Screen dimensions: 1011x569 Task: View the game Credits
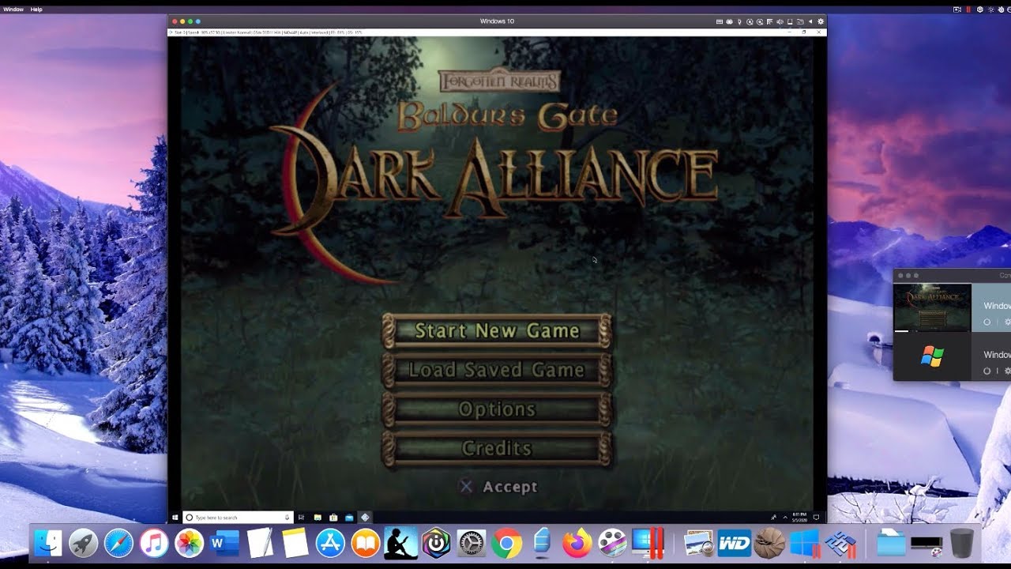(x=497, y=448)
